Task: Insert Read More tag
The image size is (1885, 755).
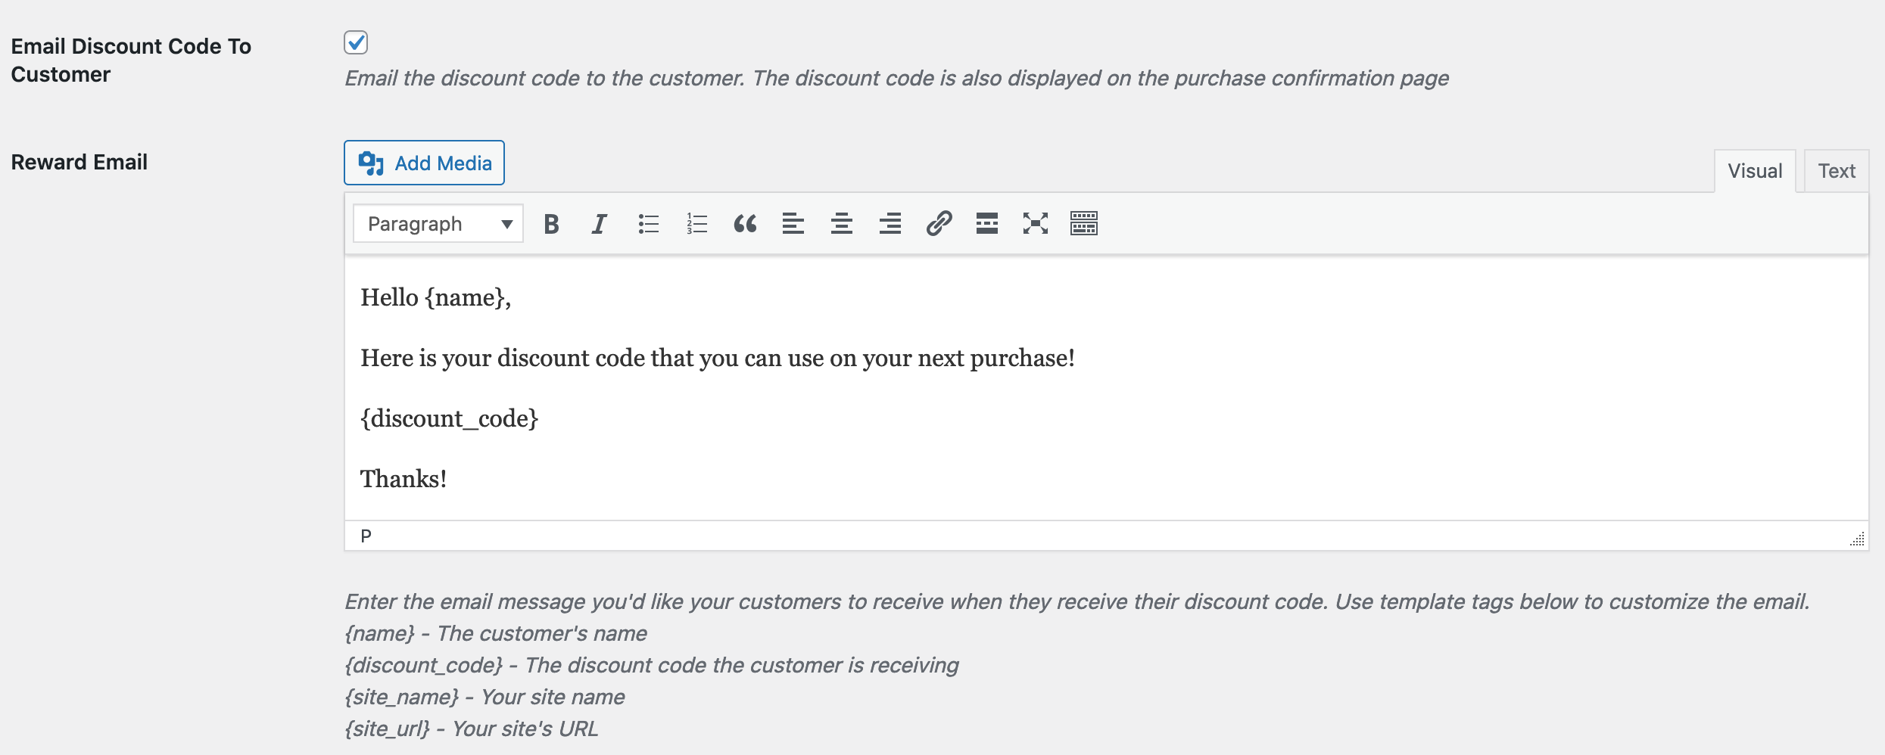Action: [986, 224]
